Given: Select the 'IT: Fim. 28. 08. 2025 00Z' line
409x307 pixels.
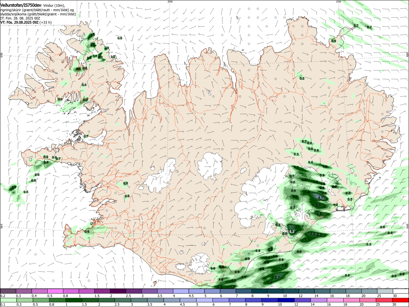Looking at the screenshot, I should click(20, 18).
